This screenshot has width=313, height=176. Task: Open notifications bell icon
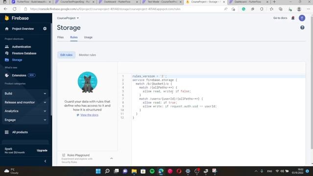293,18
